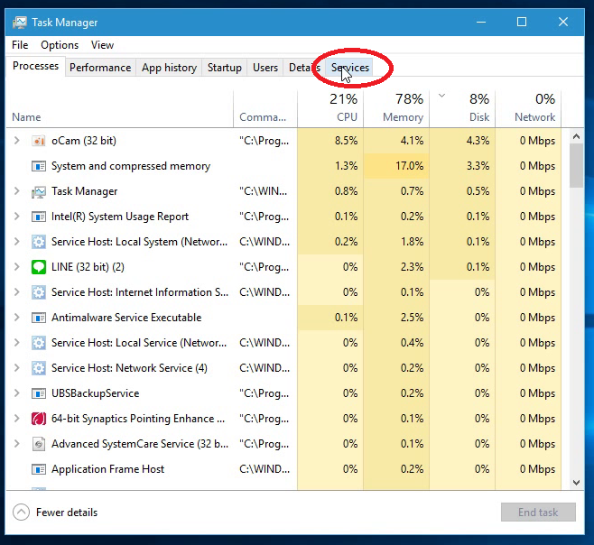Expand Service Host: Local Service group
This screenshot has height=545, width=594.
[x=16, y=342]
